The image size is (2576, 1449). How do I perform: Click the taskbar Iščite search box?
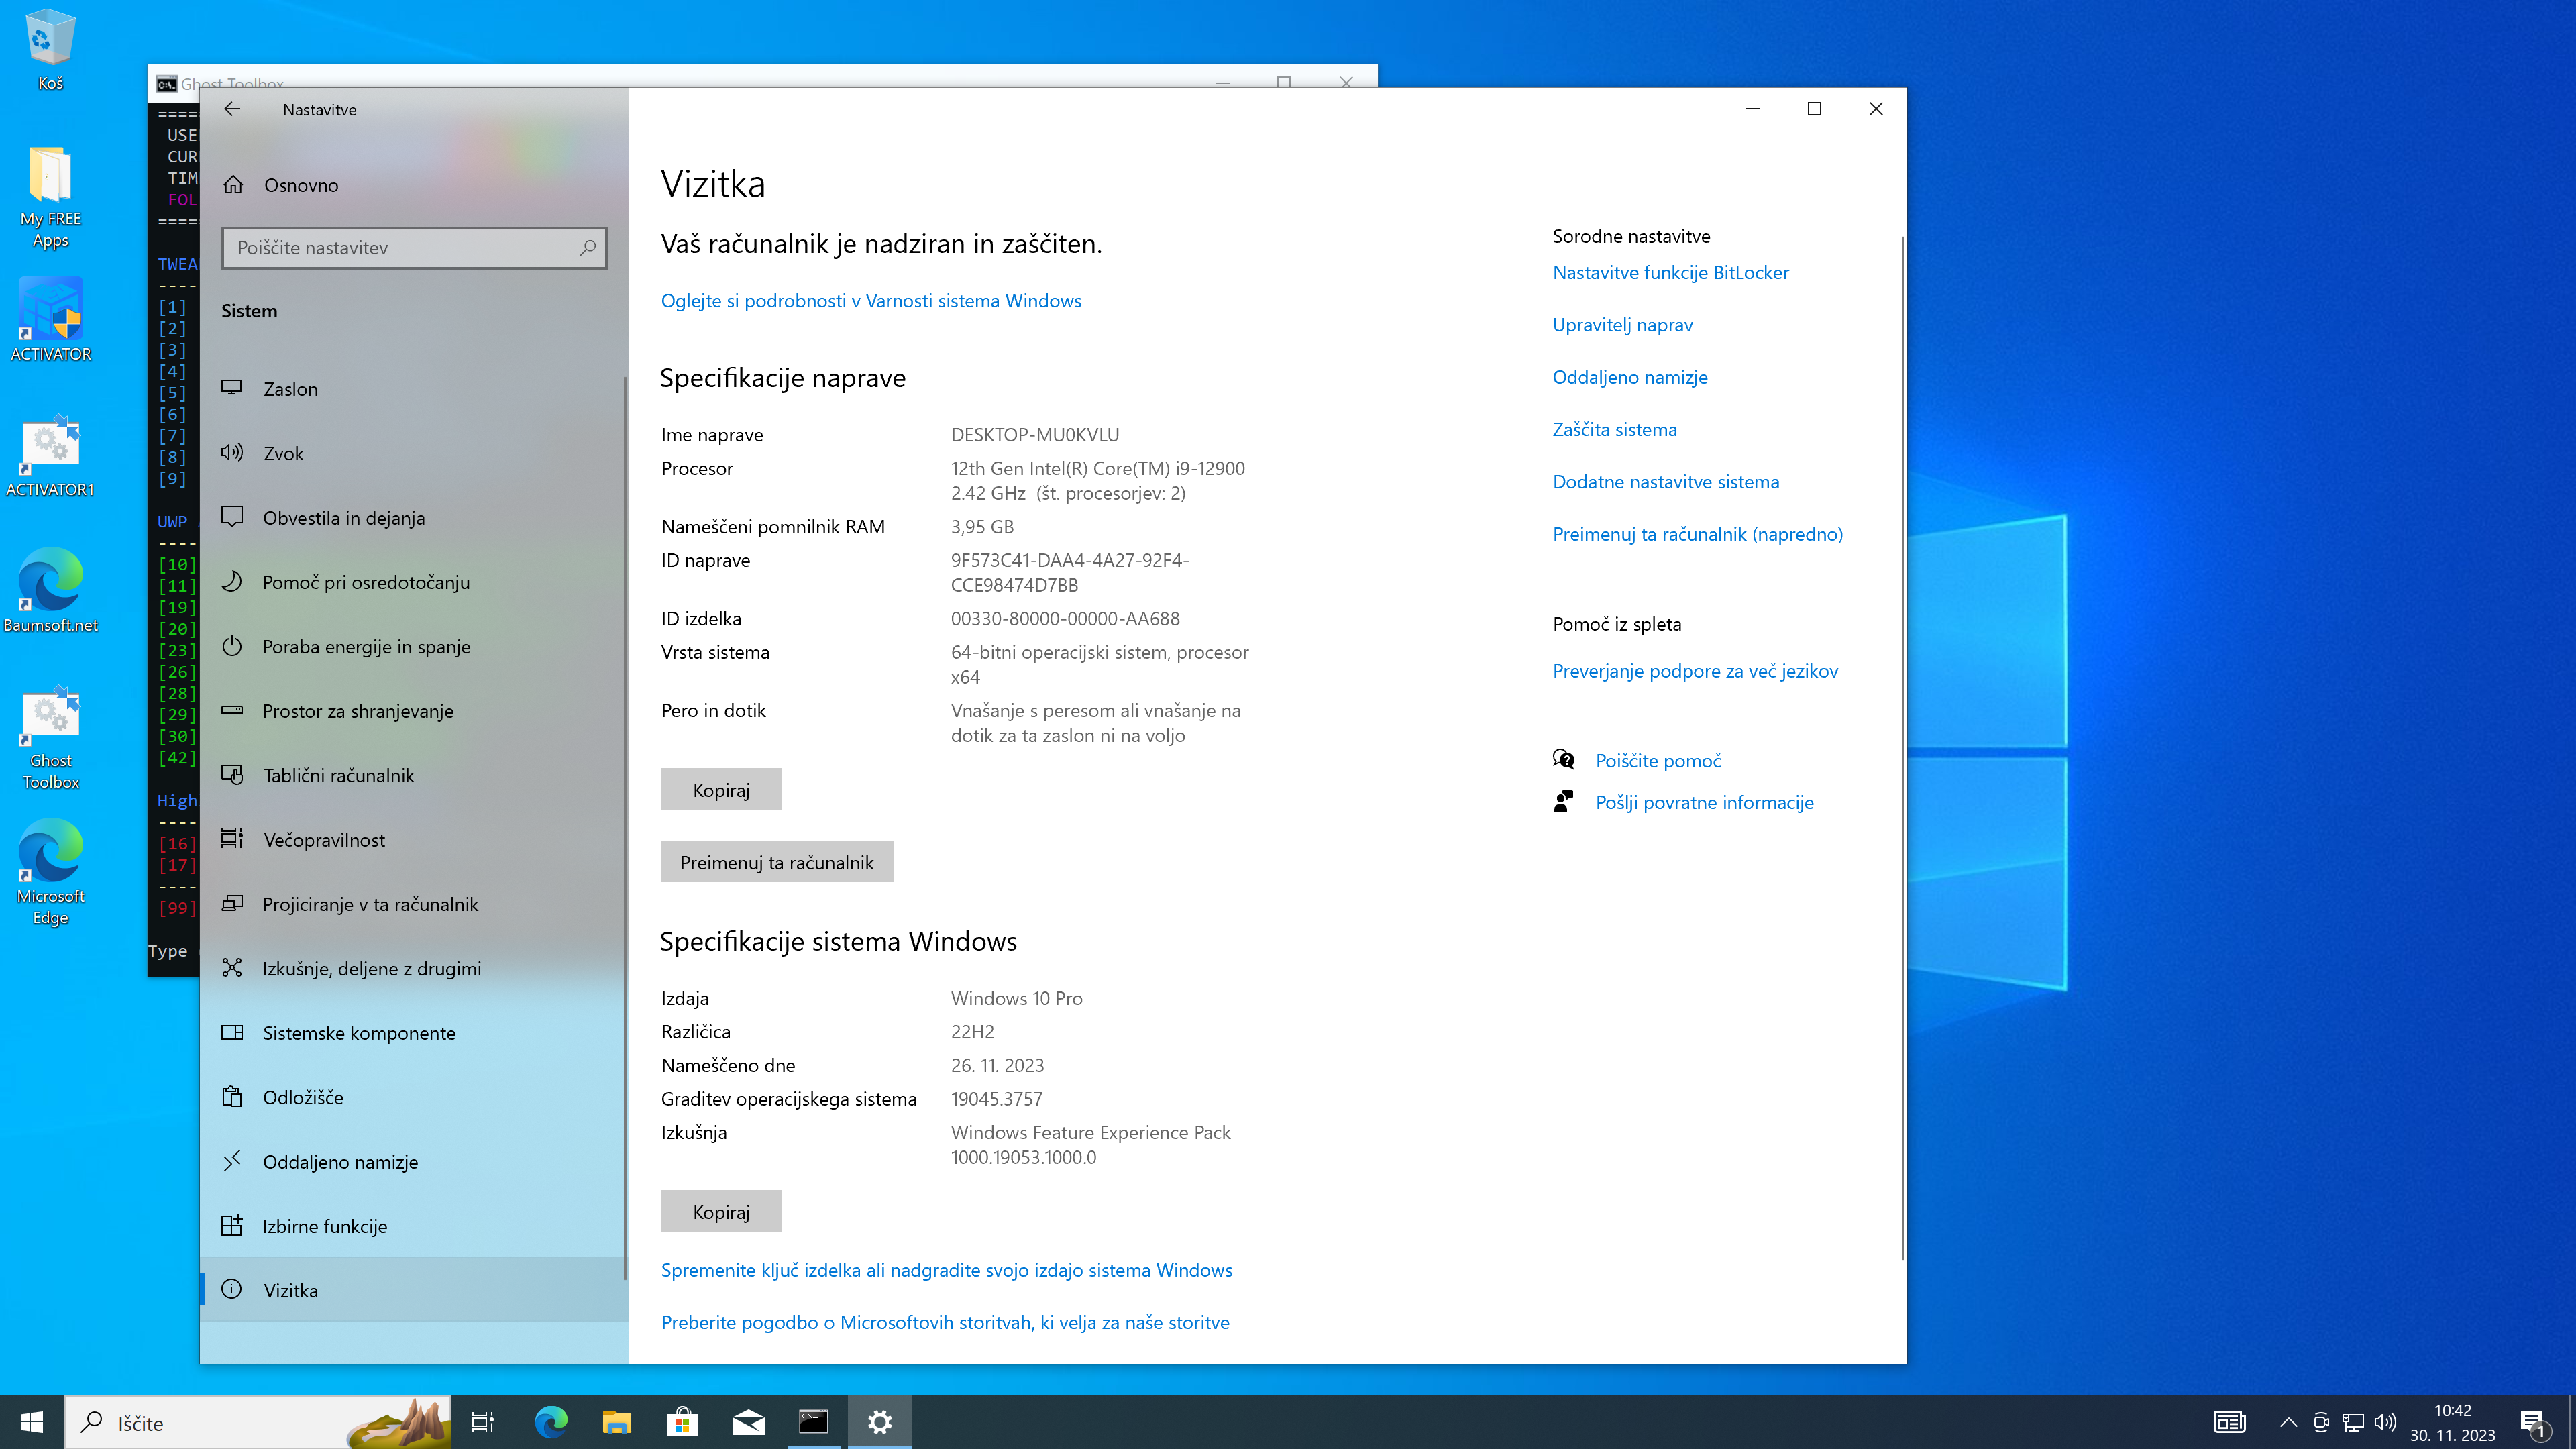pos(258,1422)
